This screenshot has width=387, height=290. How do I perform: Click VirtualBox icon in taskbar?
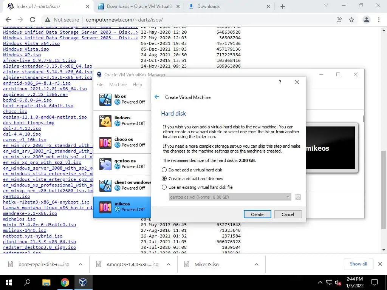pos(83,282)
